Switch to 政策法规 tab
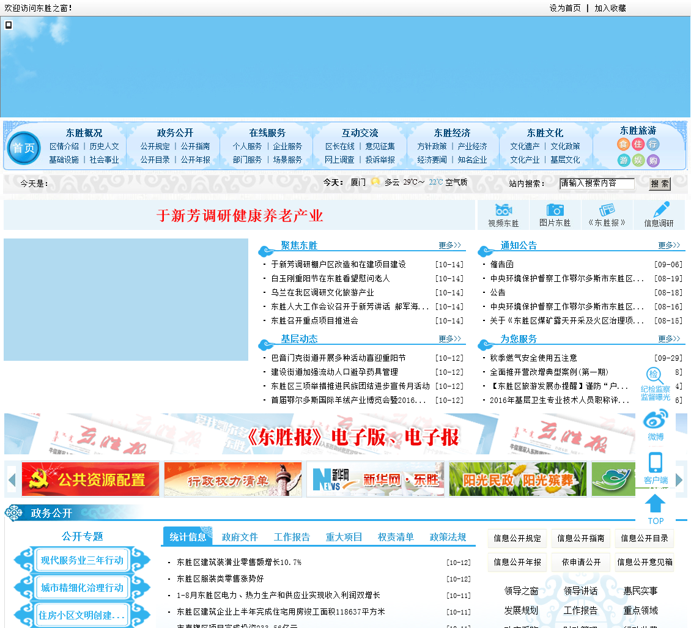Viewport: 691px width, 628px height. tap(448, 537)
